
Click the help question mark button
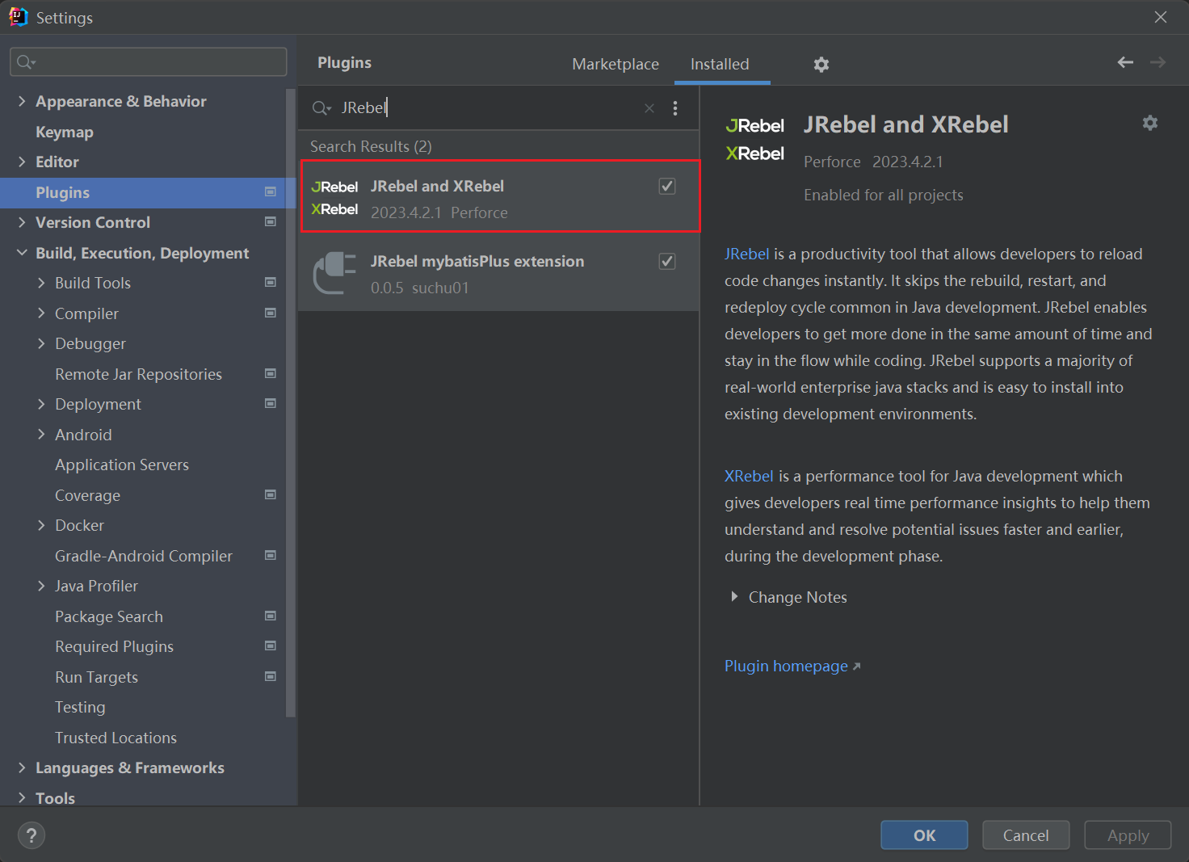[32, 835]
